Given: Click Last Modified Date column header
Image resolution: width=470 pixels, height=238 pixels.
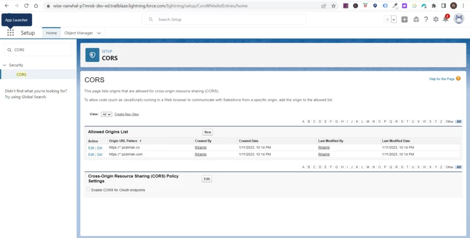Looking at the screenshot, I should coord(396,141).
